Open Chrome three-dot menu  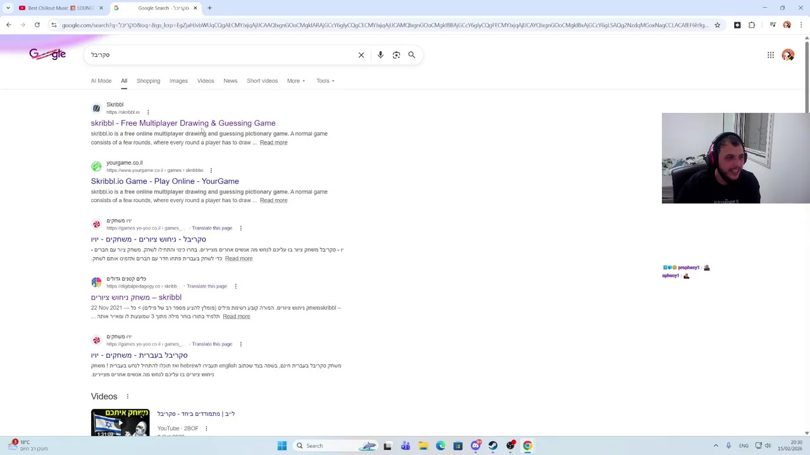[x=801, y=25]
